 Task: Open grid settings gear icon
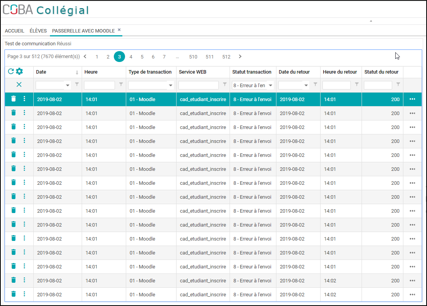point(19,72)
